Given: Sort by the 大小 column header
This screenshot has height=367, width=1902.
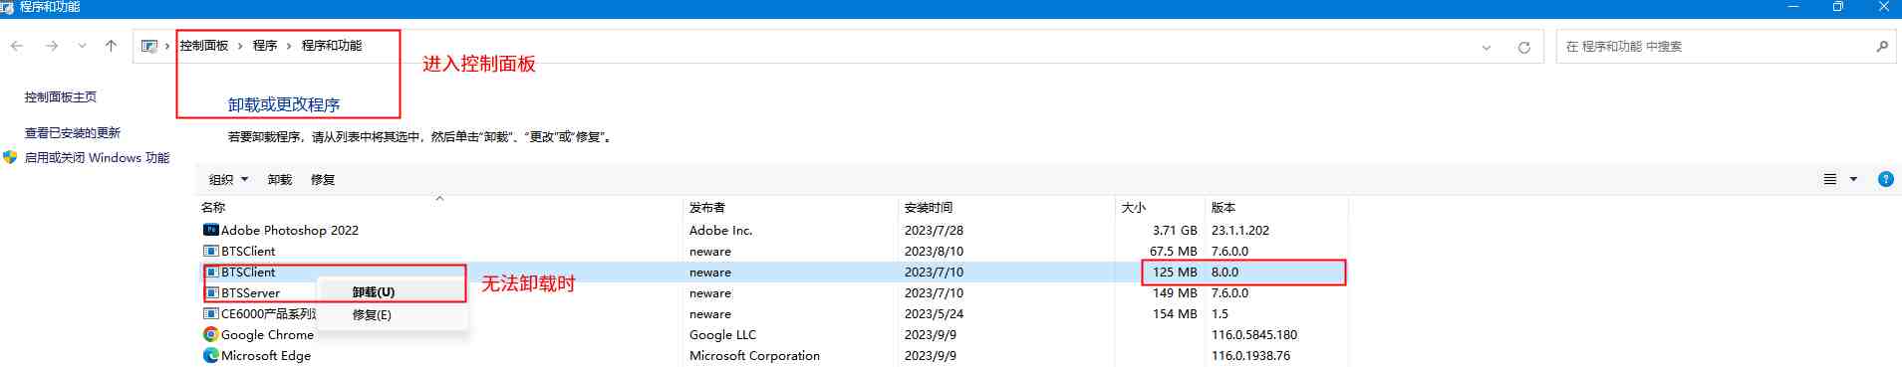Looking at the screenshot, I should click(1134, 208).
